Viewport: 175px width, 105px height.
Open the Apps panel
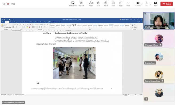pos(121,4)
